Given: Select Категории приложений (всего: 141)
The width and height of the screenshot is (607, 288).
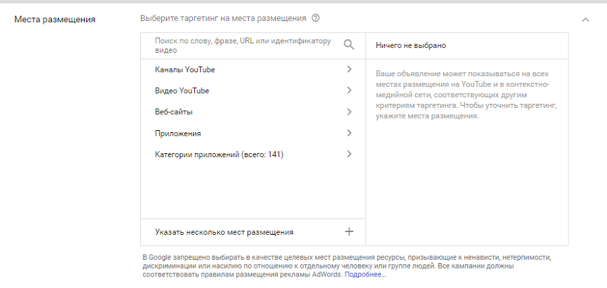Looking at the screenshot, I should coord(219,155).
